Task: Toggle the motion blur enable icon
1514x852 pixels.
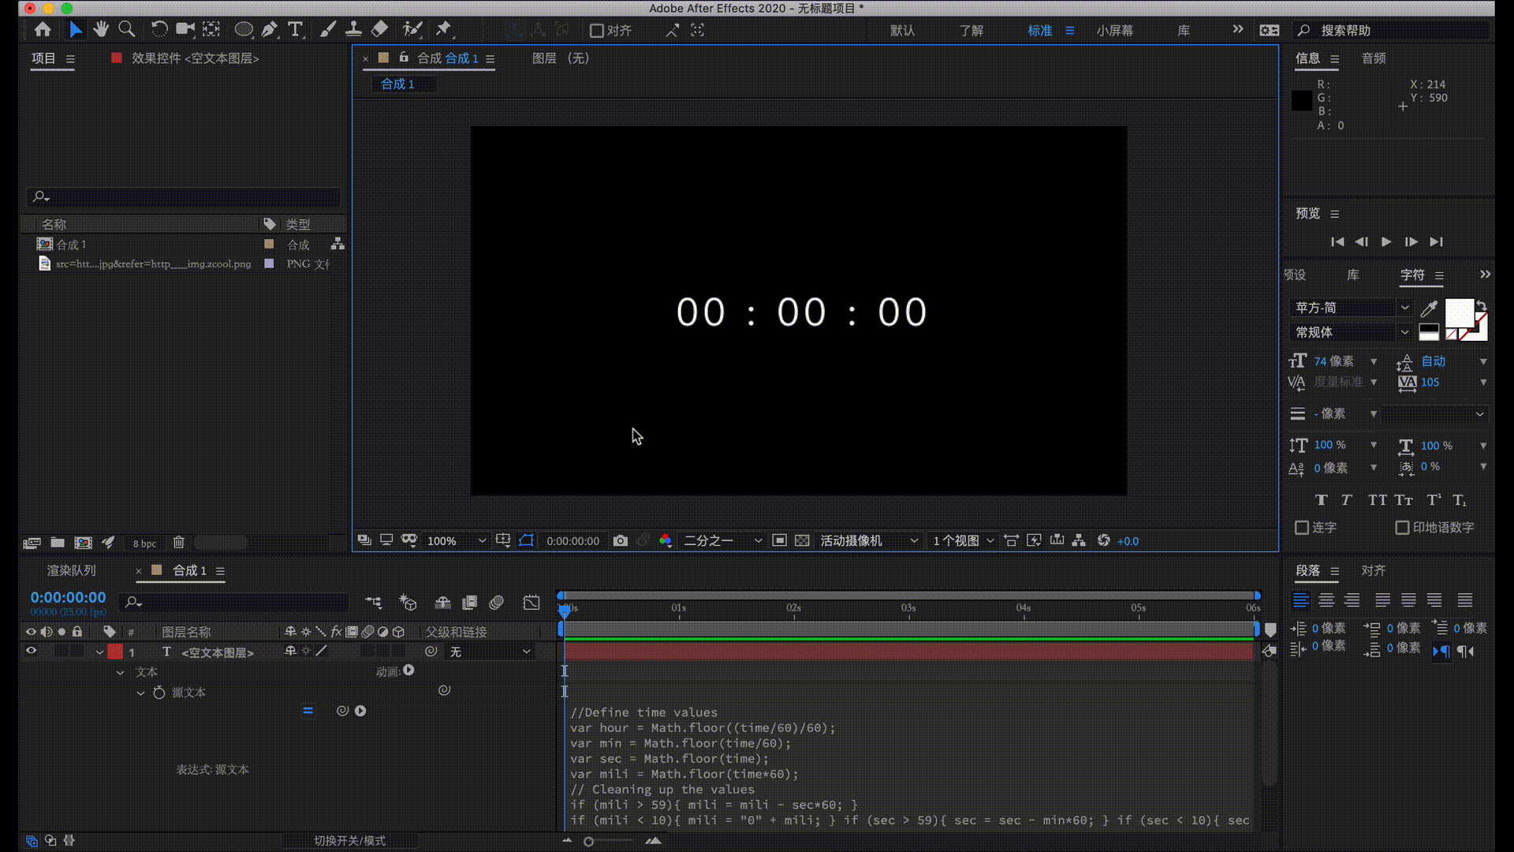Action: 496,603
